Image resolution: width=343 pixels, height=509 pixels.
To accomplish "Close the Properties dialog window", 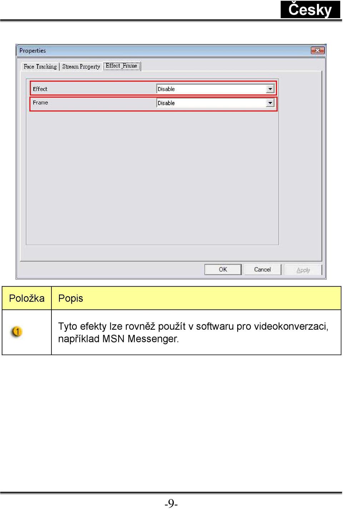I will click(317, 50).
